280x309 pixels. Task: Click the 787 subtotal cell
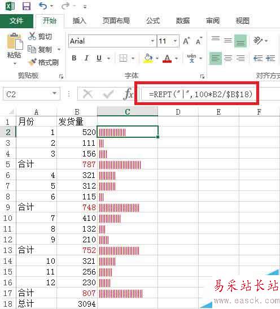pyautogui.click(x=77, y=164)
